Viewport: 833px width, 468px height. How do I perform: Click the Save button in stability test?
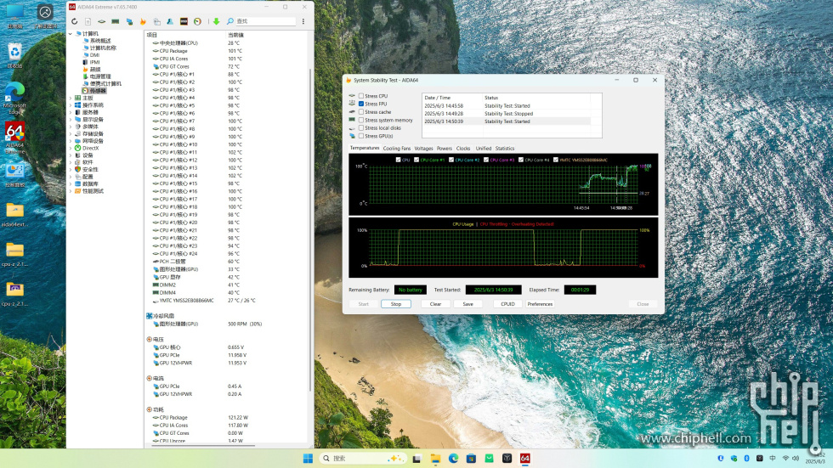[x=467, y=304]
